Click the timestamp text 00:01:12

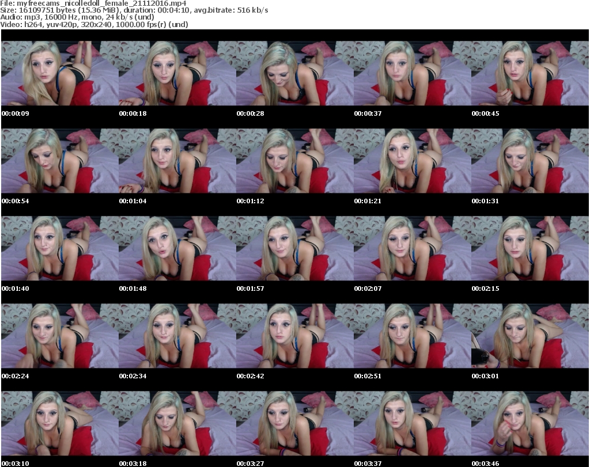250,201
